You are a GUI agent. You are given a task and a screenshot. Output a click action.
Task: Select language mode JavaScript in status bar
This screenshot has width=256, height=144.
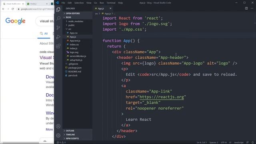click(239, 142)
